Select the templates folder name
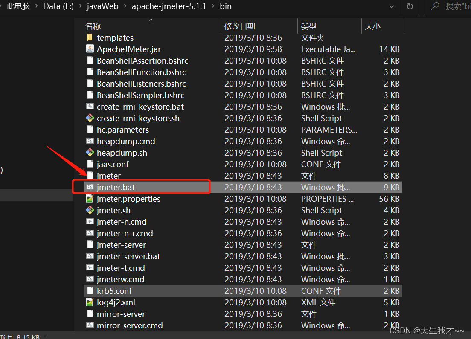Screen dimensions: 471x339 tap(115, 38)
